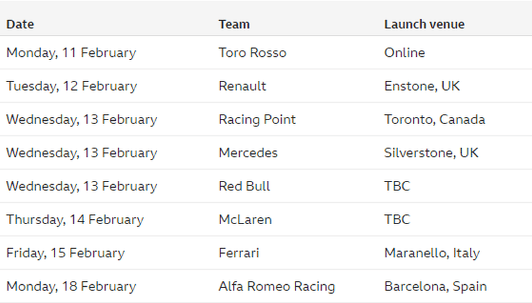Click the Barcelona, Spain venue cell
The image size is (532, 303).
pyautogui.click(x=436, y=286)
